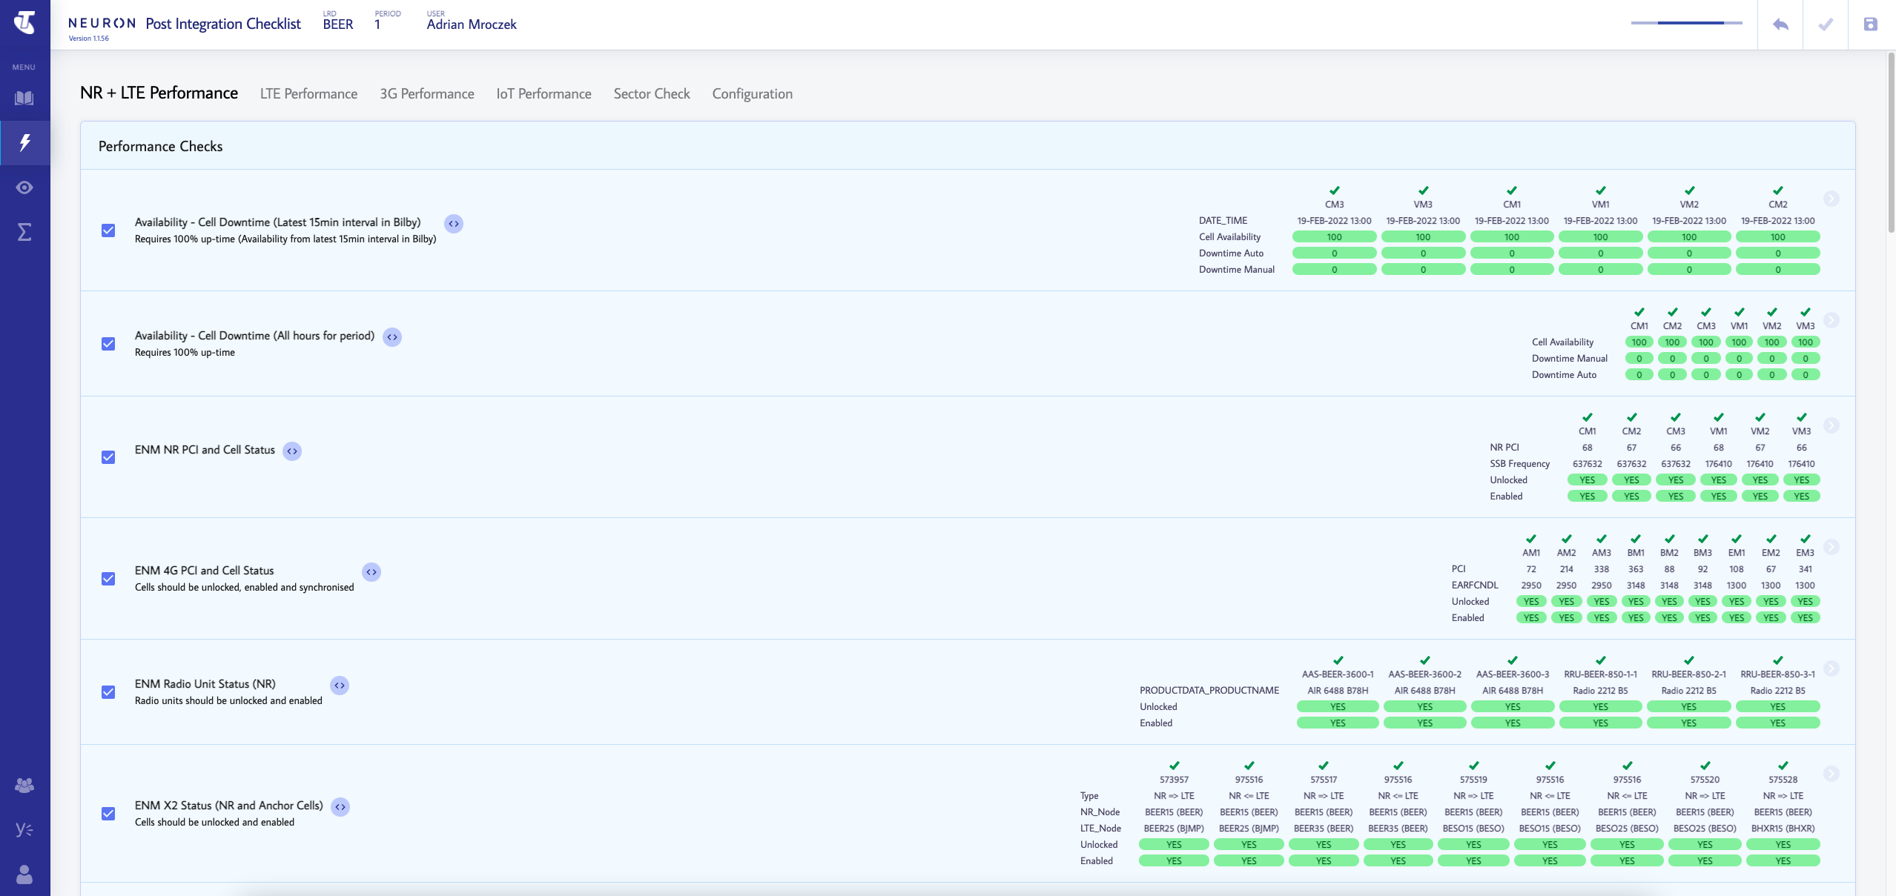Click the PRODUCTDATA_PRODUCTNAME row label
1896x896 pixels.
coord(1209,691)
